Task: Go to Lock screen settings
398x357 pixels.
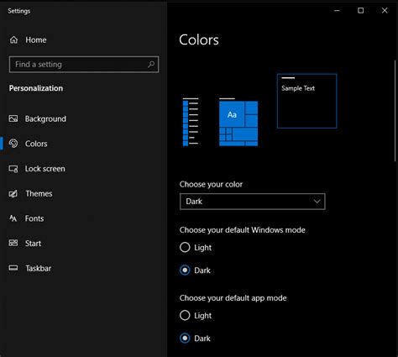Action: coord(45,169)
